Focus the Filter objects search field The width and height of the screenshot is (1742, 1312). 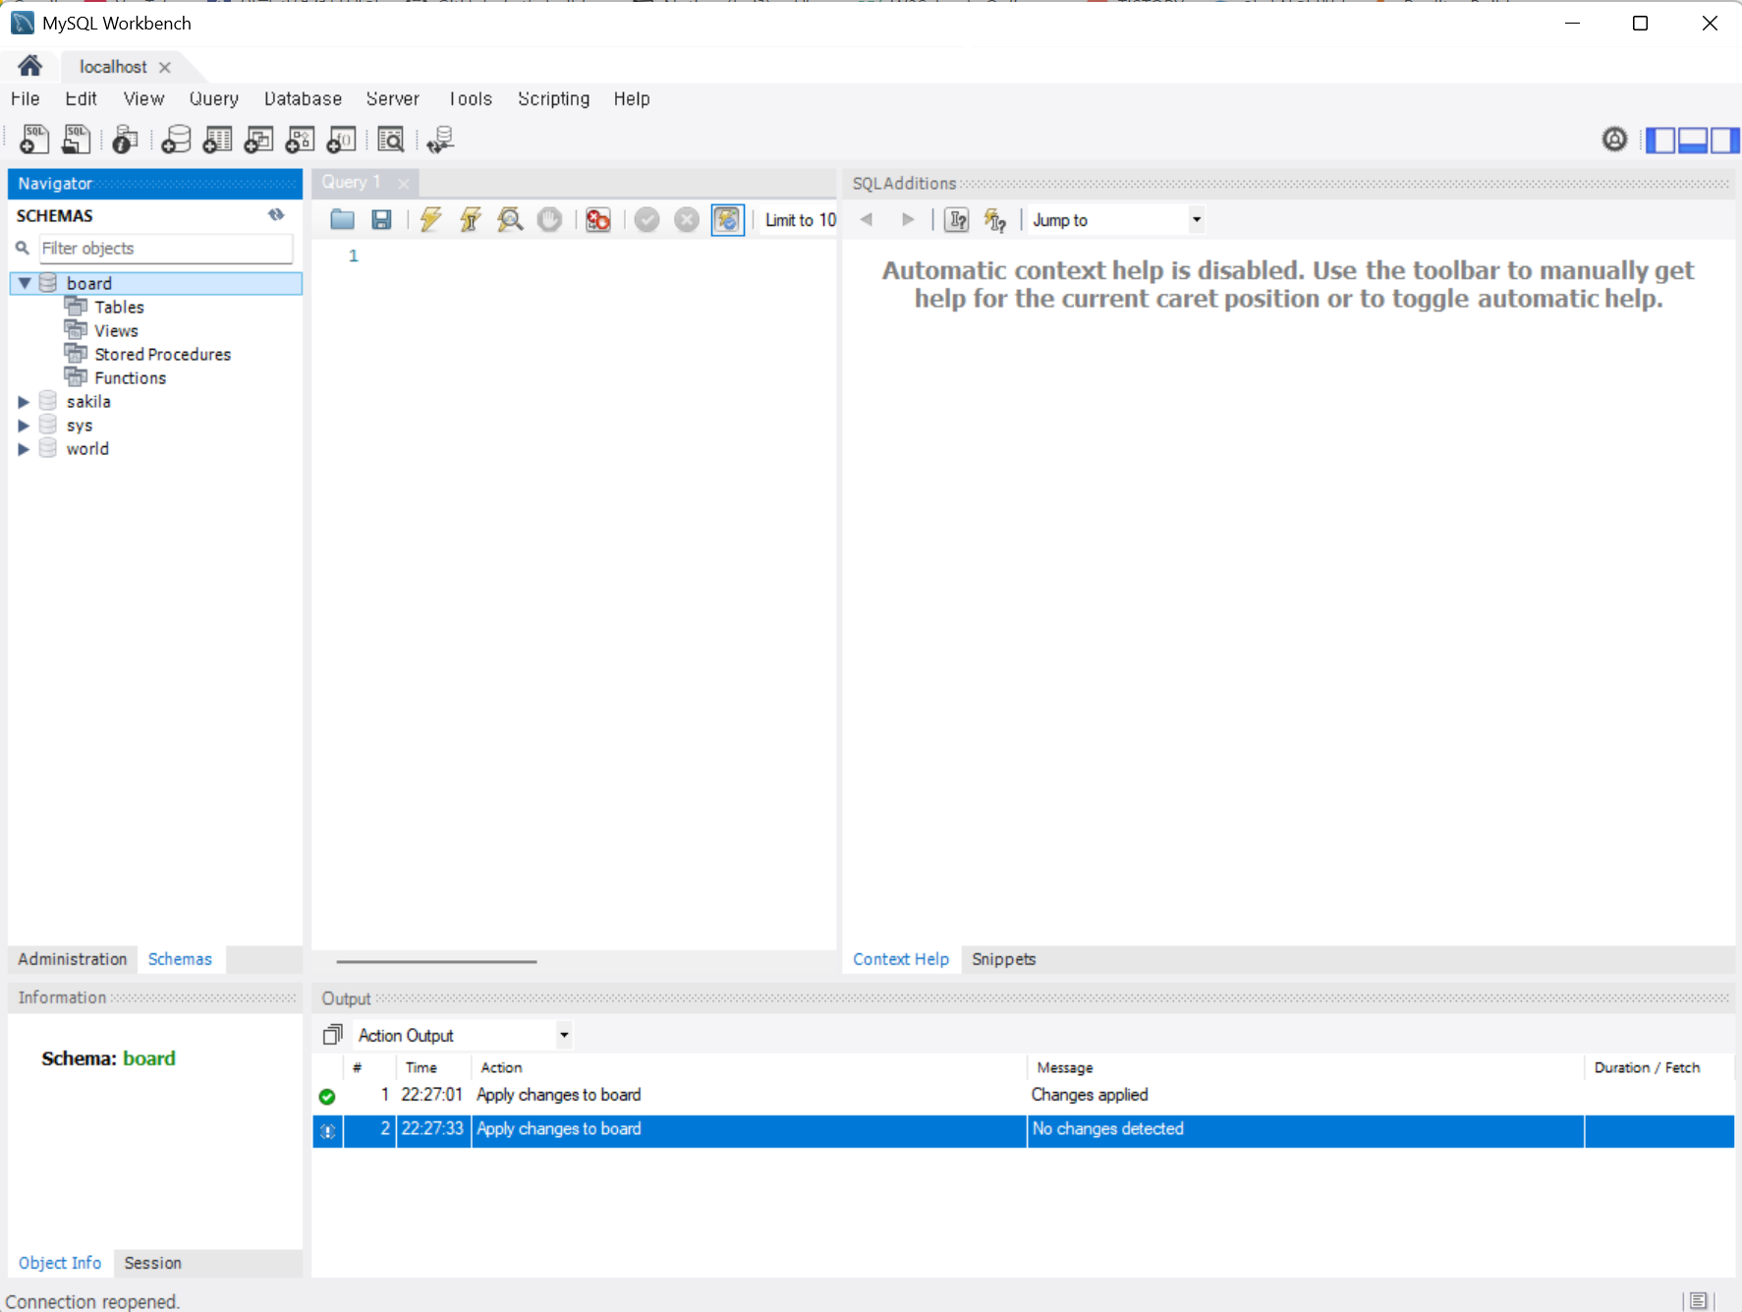pos(165,249)
